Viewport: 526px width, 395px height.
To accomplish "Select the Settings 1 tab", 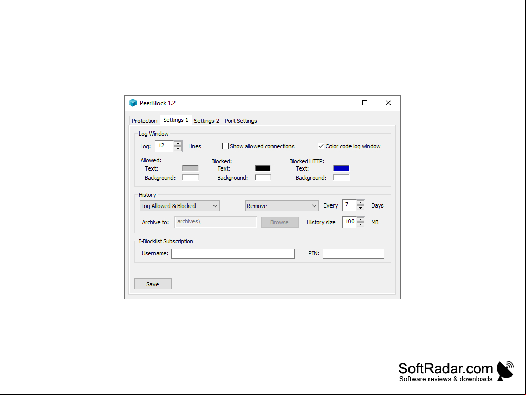I will click(x=176, y=120).
